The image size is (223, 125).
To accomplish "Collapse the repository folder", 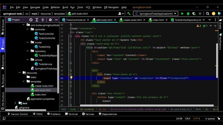I will click(28, 51).
